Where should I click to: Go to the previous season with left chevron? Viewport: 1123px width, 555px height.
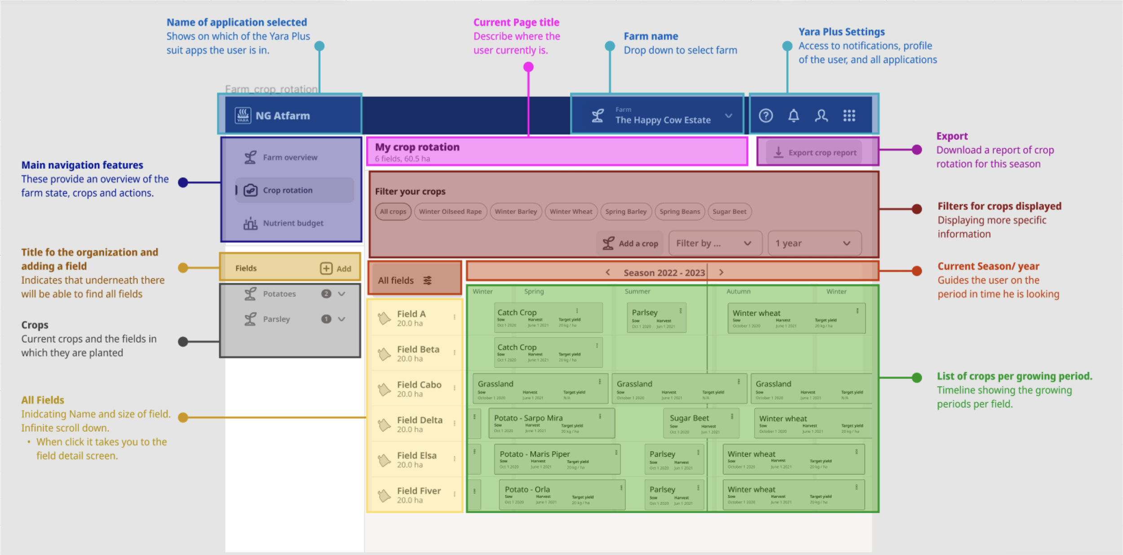(608, 272)
